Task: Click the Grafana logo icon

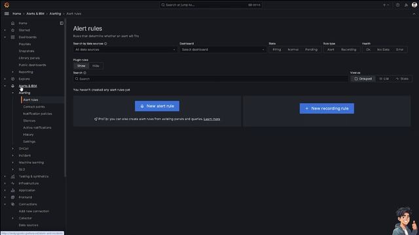Action: (7, 5)
